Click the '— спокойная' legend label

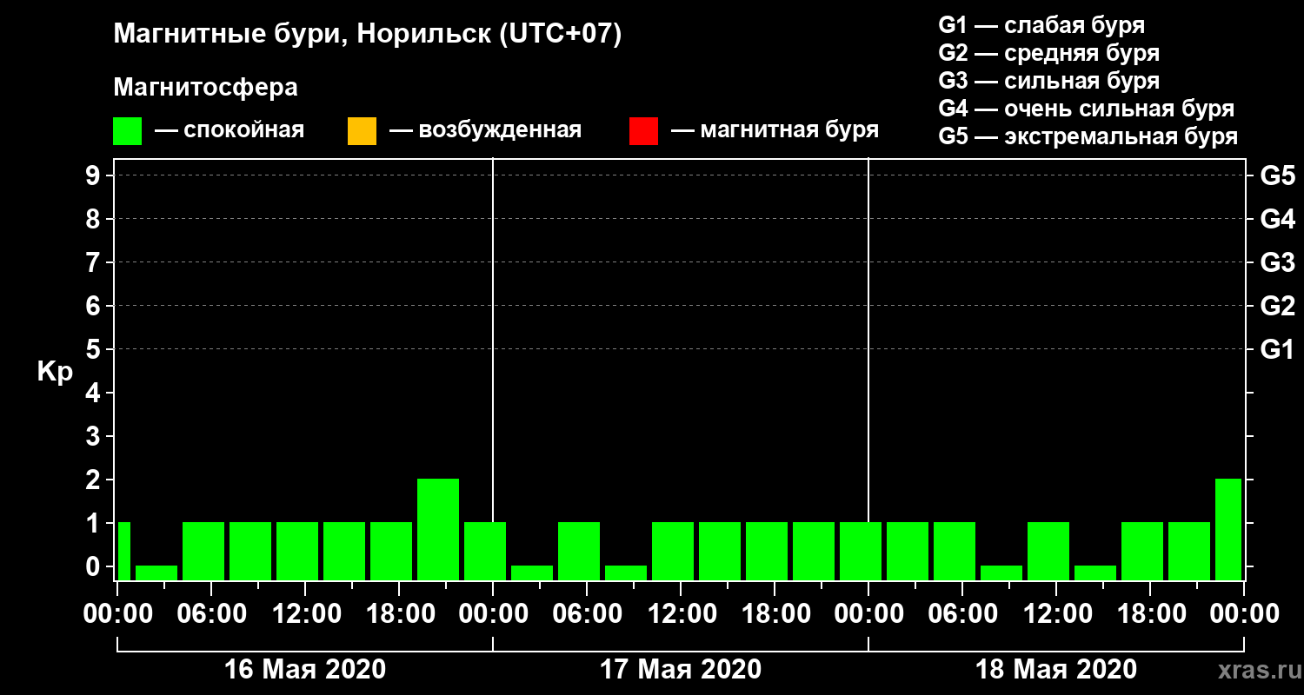tap(230, 130)
